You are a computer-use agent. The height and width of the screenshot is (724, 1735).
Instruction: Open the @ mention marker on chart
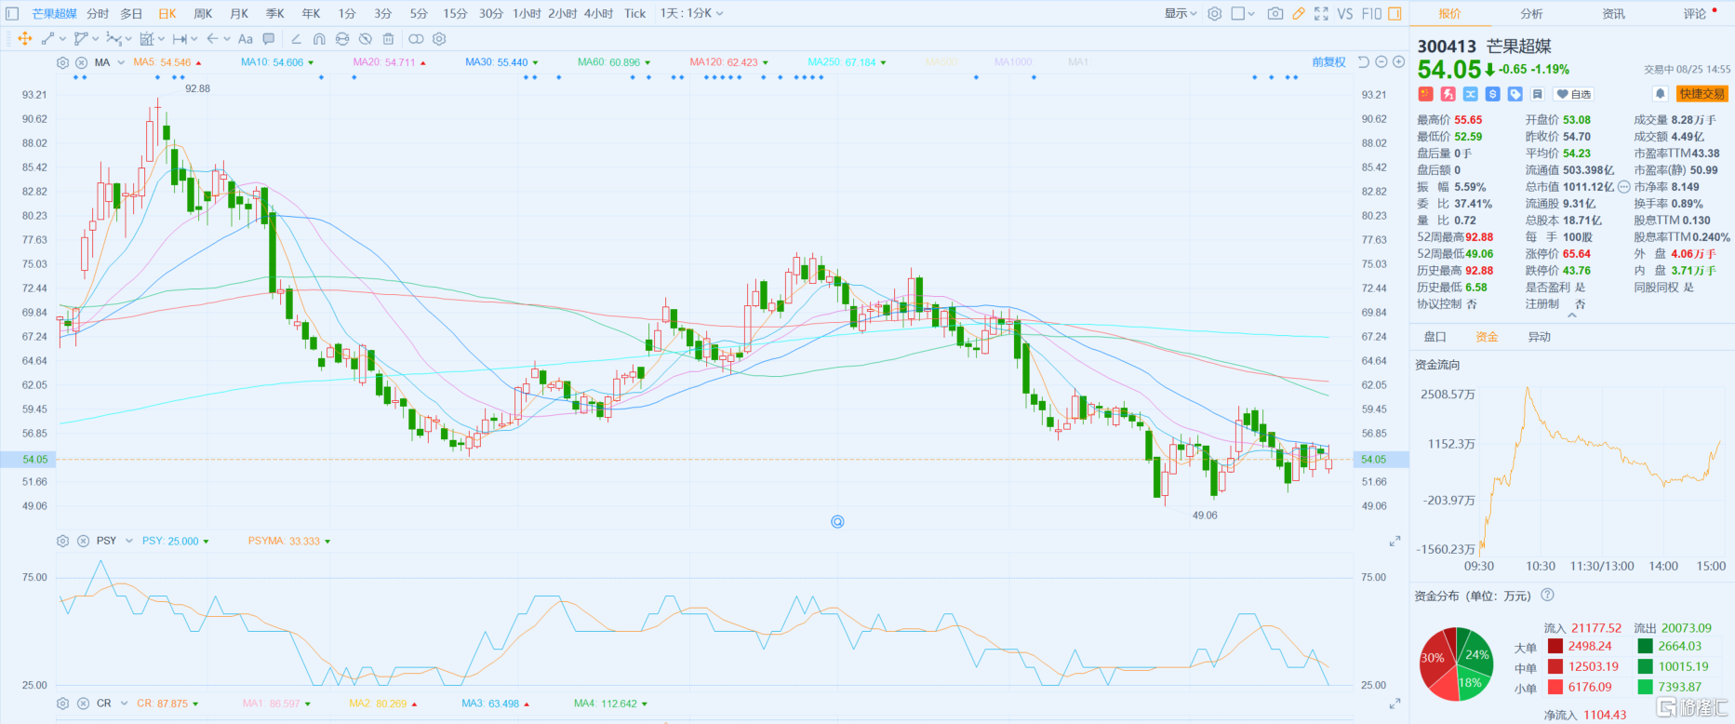click(837, 522)
